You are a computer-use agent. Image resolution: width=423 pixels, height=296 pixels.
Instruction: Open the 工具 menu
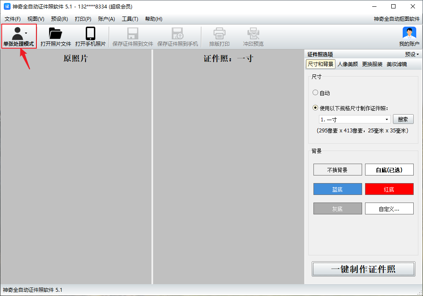(129, 19)
